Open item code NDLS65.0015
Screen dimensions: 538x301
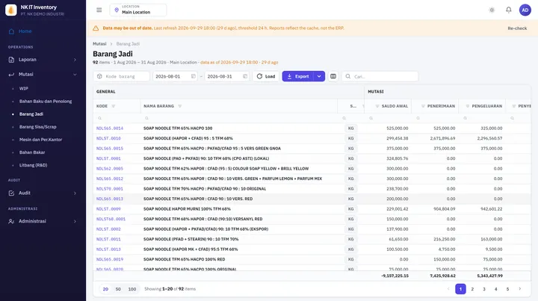109,149
